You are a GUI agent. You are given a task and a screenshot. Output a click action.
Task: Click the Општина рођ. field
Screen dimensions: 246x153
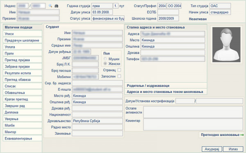click(x=97, y=102)
